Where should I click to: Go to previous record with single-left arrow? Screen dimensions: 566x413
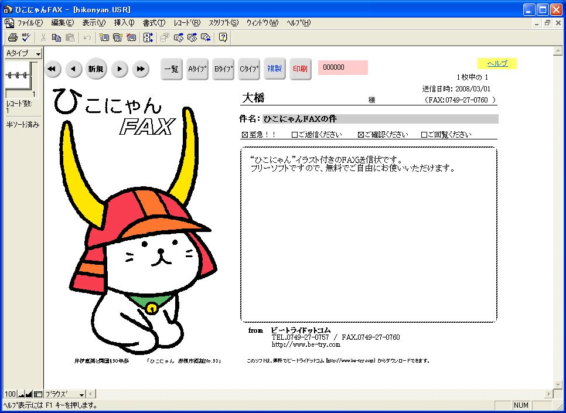[x=74, y=69]
